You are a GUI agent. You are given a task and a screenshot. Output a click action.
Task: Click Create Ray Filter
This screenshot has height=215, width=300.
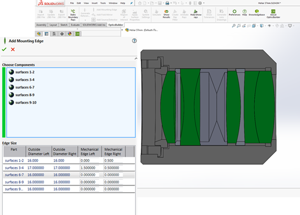[175, 15]
